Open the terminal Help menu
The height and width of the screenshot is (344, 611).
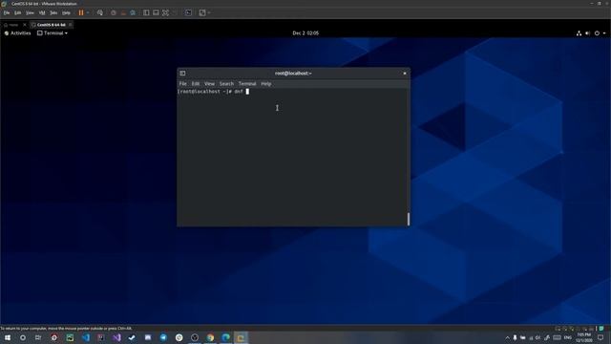(x=266, y=84)
